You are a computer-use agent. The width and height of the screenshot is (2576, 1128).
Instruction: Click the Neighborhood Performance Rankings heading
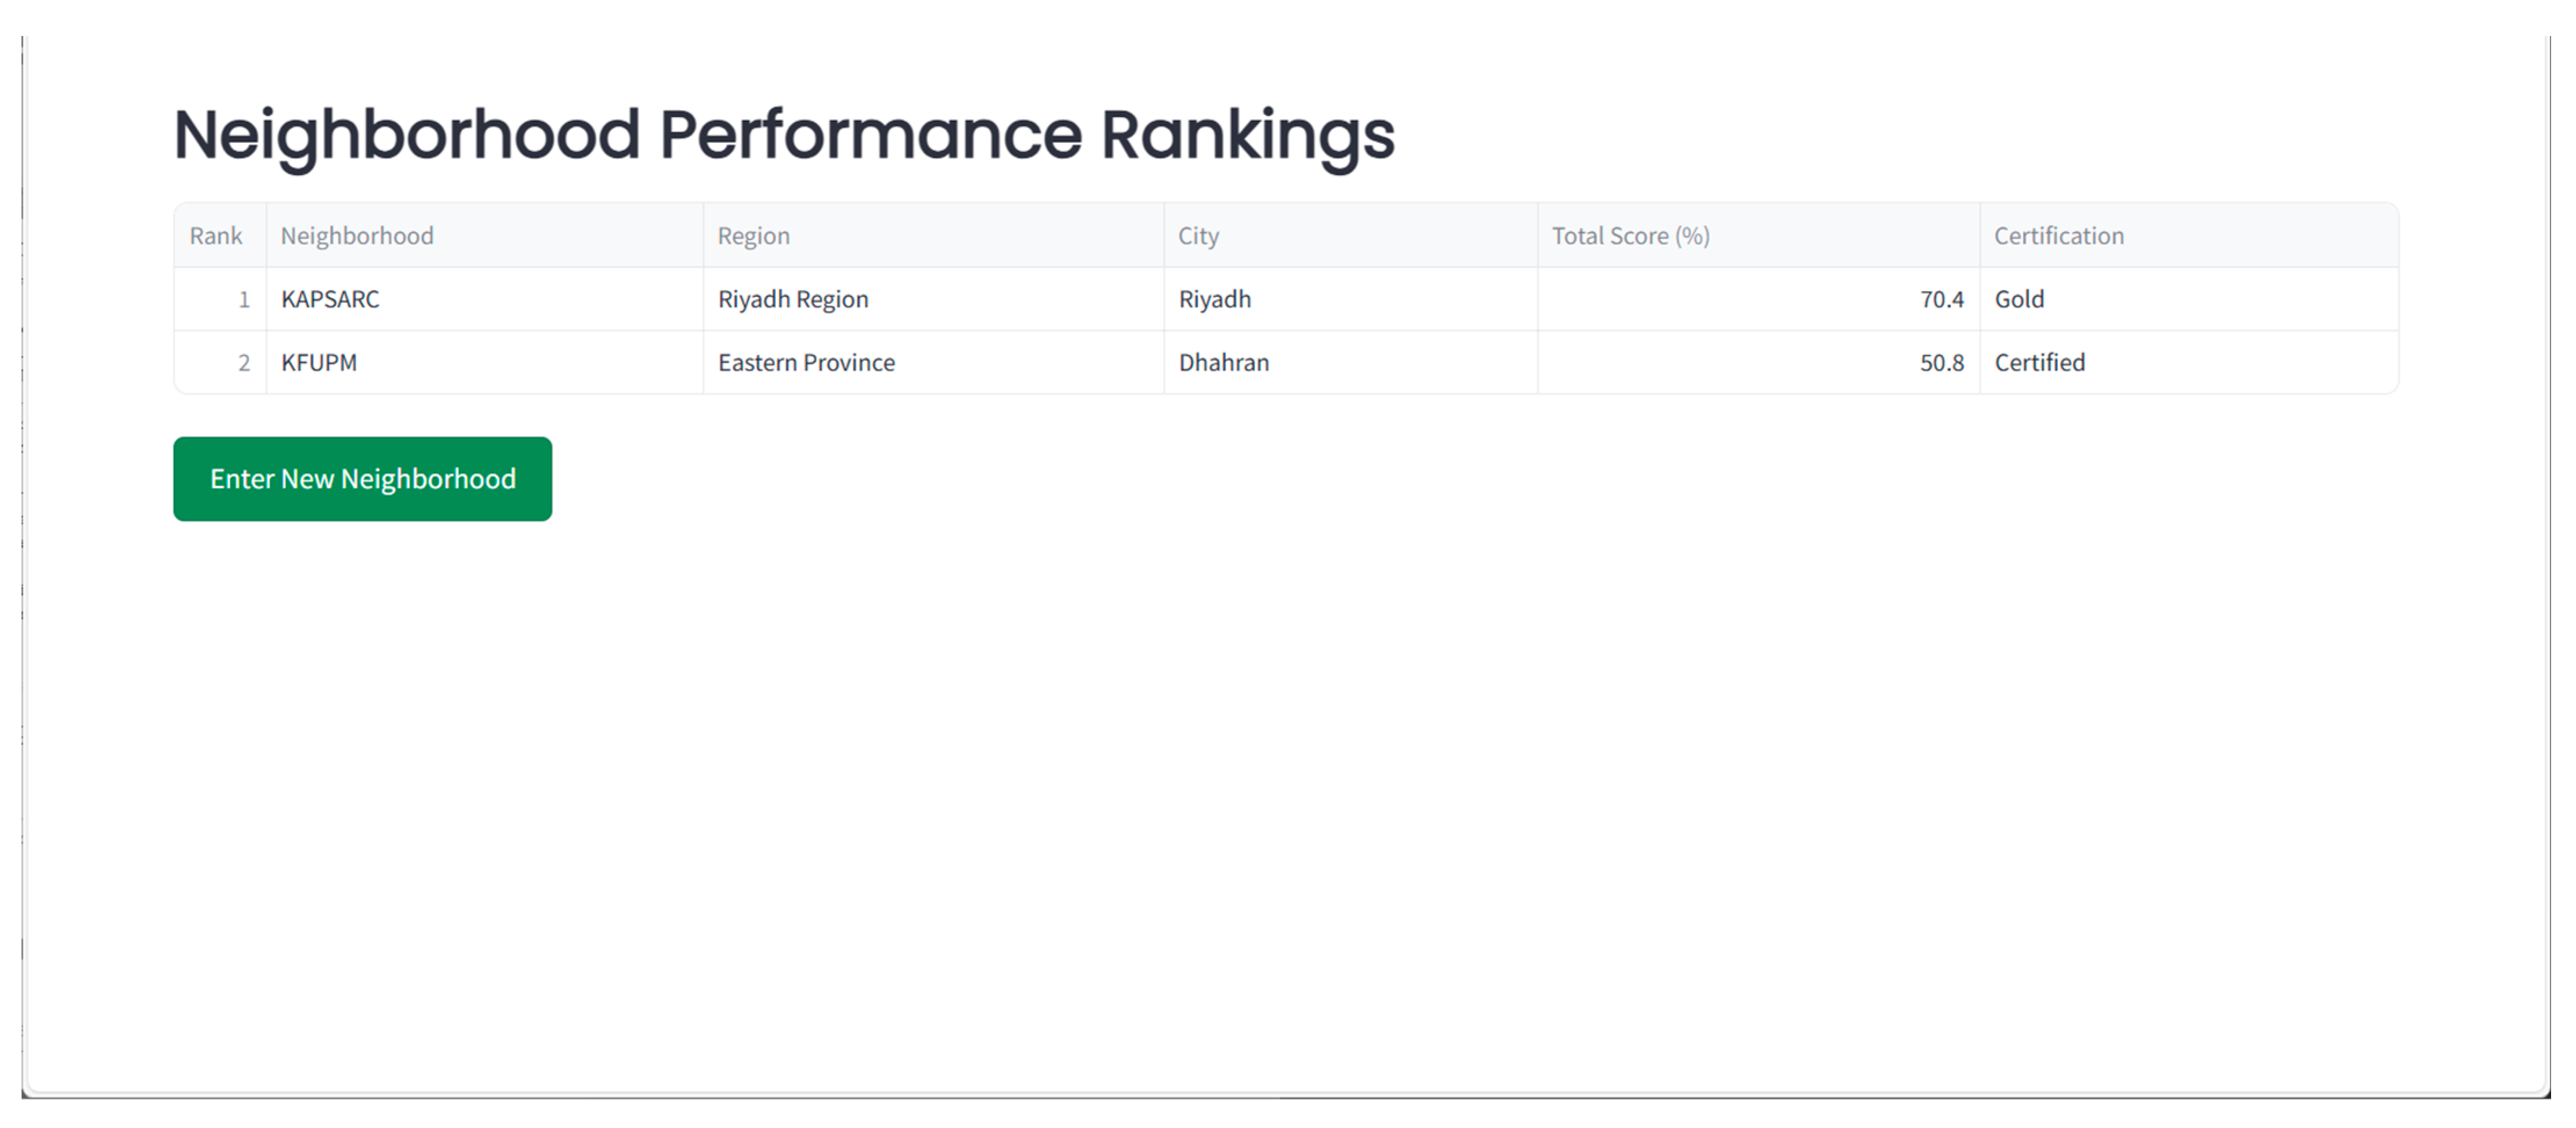[783, 134]
